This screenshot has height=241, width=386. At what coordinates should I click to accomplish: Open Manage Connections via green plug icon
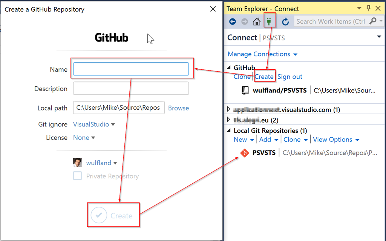tap(269, 21)
